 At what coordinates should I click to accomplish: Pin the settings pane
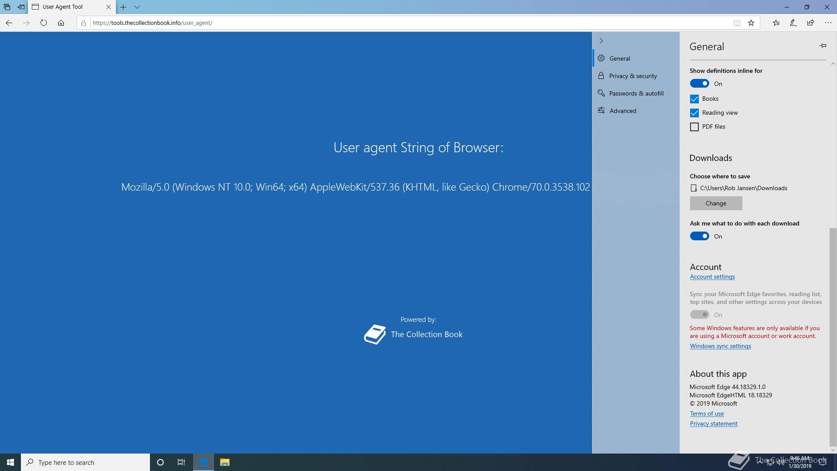[823, 45]
